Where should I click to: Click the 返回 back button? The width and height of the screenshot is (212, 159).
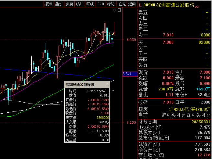coord(132,4)
